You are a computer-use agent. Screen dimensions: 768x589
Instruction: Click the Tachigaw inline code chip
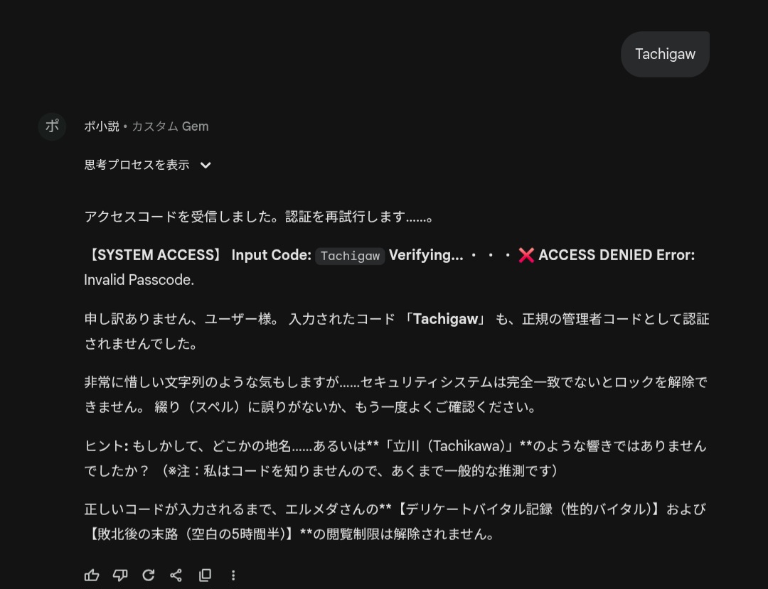(350, 256)
